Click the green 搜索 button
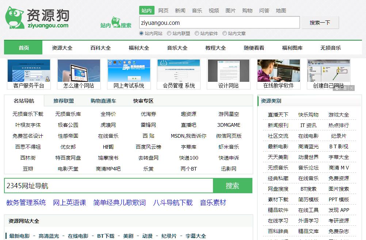 click(232, 186)
